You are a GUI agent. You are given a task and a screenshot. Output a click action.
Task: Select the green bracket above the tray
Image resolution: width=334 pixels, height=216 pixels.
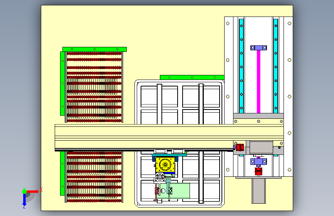pos(192,77)
